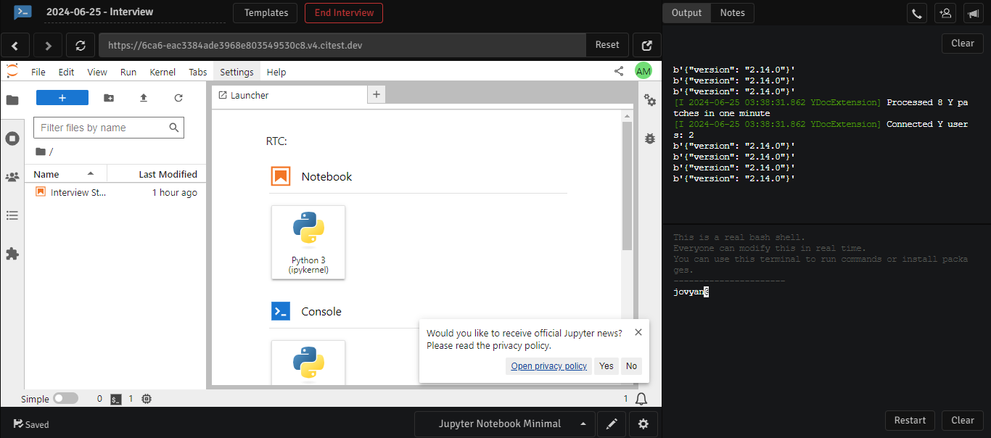Refresh the file browser list
991x438 pixels.
178,98
